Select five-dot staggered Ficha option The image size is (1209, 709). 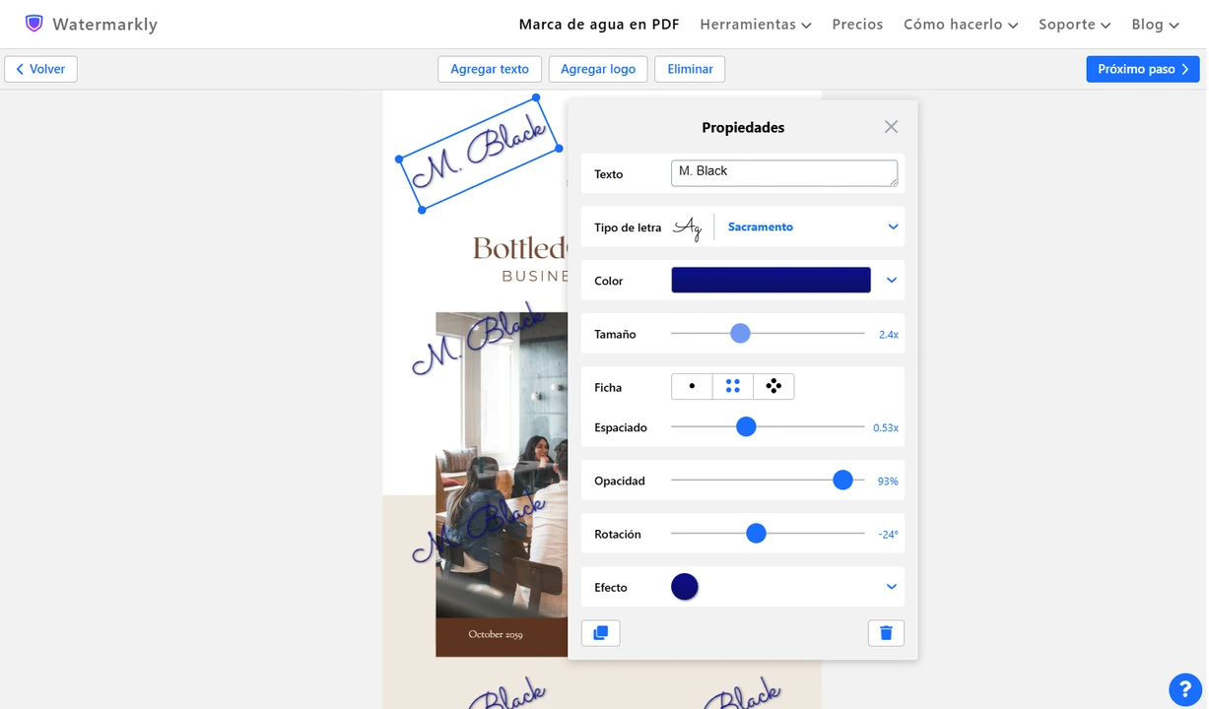click(x=773, y=387)
